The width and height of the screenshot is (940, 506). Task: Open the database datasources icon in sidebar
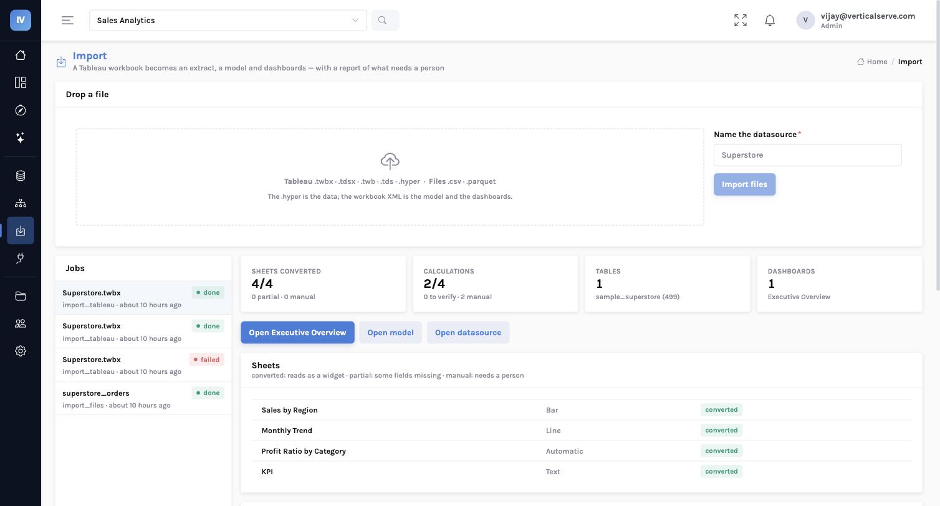click(21, 176)
